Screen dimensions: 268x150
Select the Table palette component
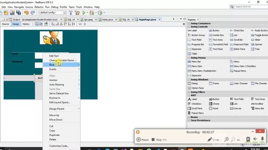(x=193, y=54)
